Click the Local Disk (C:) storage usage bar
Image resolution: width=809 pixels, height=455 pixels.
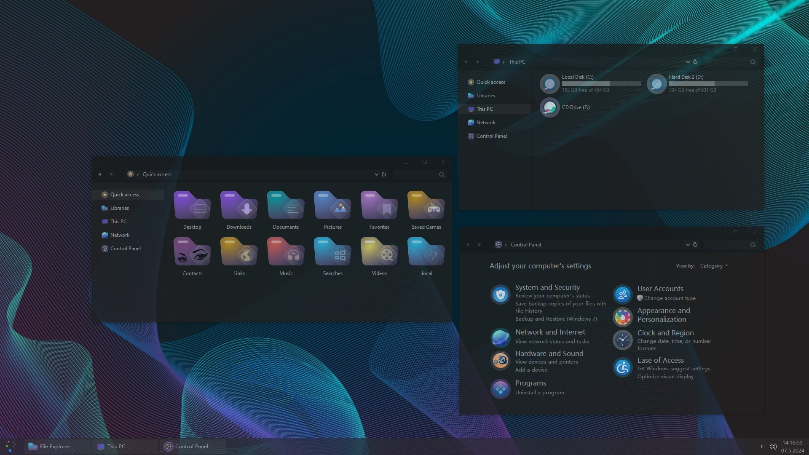click(601, 83)
